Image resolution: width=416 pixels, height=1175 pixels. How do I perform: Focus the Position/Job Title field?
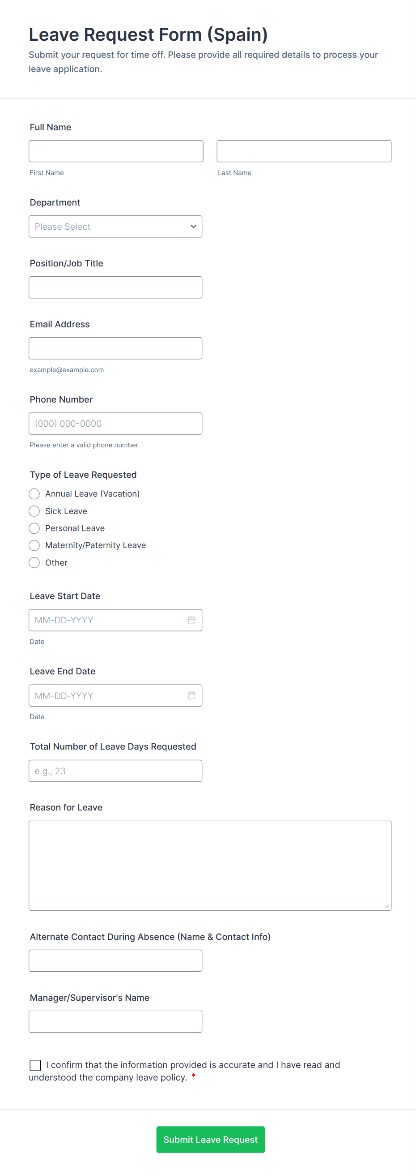(115, 287)
